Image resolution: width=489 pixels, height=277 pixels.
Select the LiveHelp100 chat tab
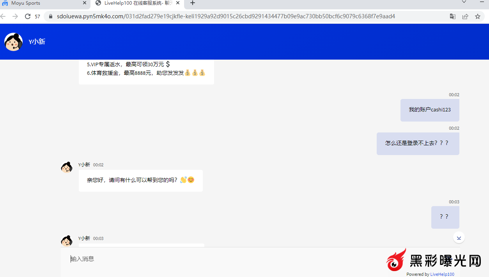133,3
